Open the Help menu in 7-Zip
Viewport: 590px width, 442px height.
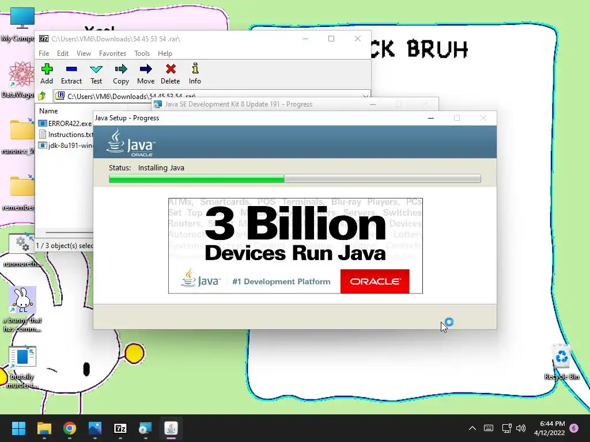point(165,54)
